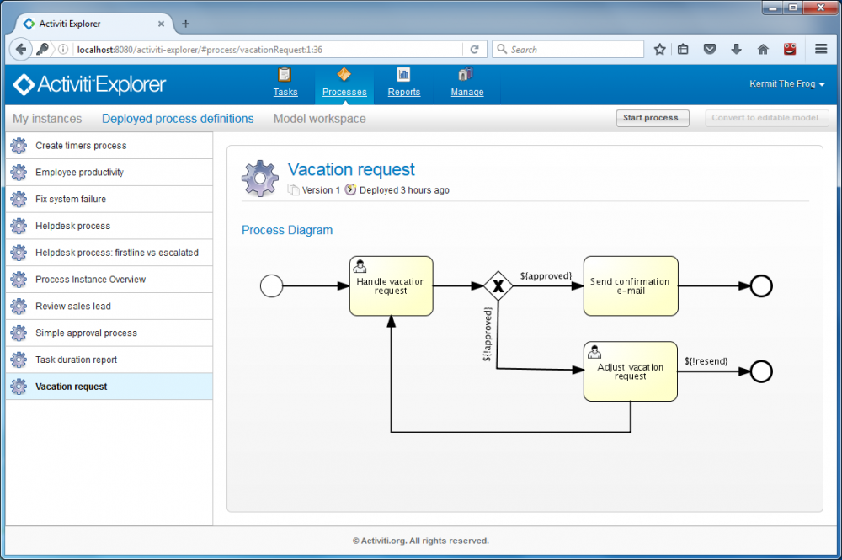The width and height of the screenshot is (842, 560).
Task: Click the Version 1 text
Action: (321, 190)
